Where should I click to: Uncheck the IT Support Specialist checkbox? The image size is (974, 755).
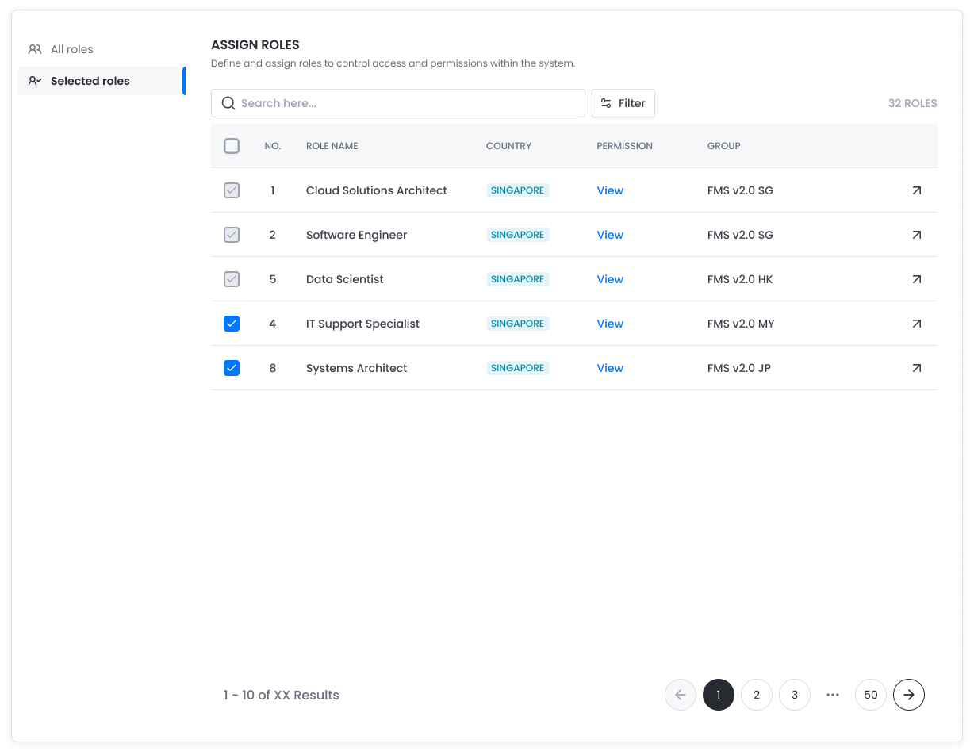click(232, 324)
